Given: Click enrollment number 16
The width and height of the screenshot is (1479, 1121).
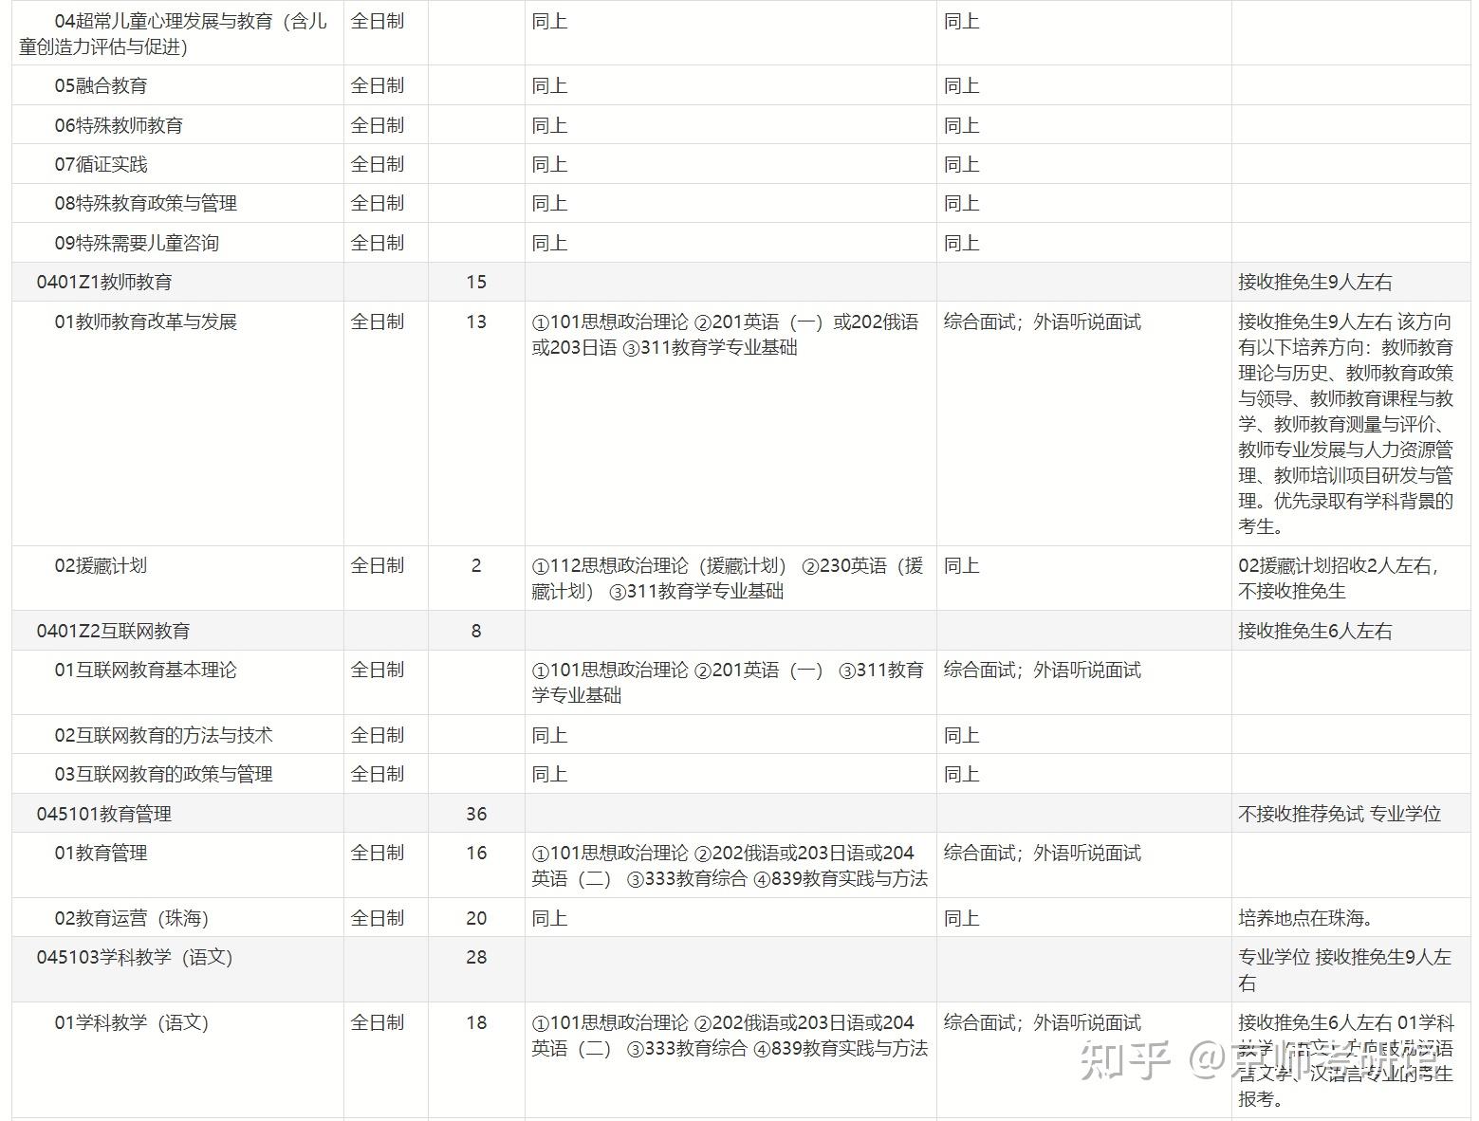Looking at the screenshot, I should pos(476,853).
